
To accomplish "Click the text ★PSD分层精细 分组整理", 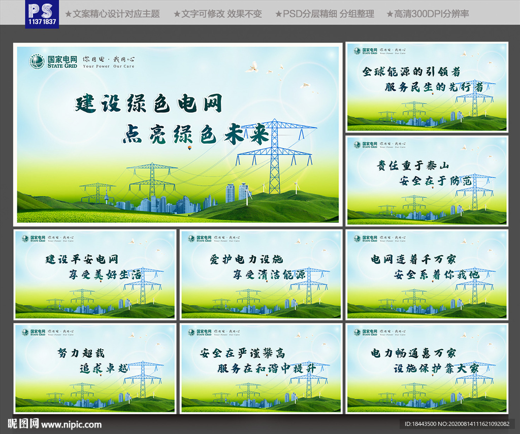I will (x=324, y=14).
